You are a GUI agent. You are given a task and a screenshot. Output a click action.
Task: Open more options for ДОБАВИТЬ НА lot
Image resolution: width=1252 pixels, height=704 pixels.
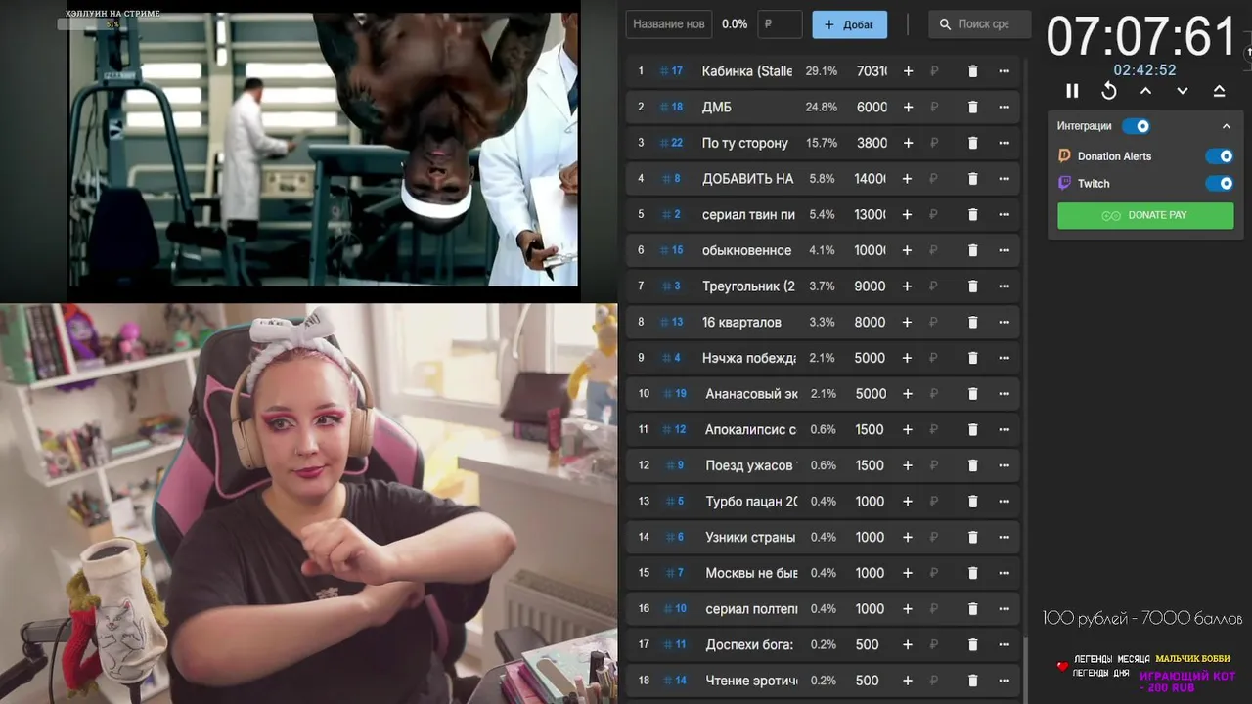click(x=1004, y=179)
